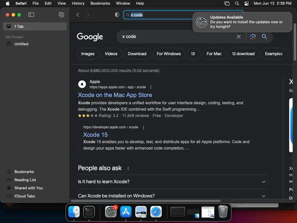Open the Window menu
The height and width of the screenshot is (223, 297).
pos(123,3)
